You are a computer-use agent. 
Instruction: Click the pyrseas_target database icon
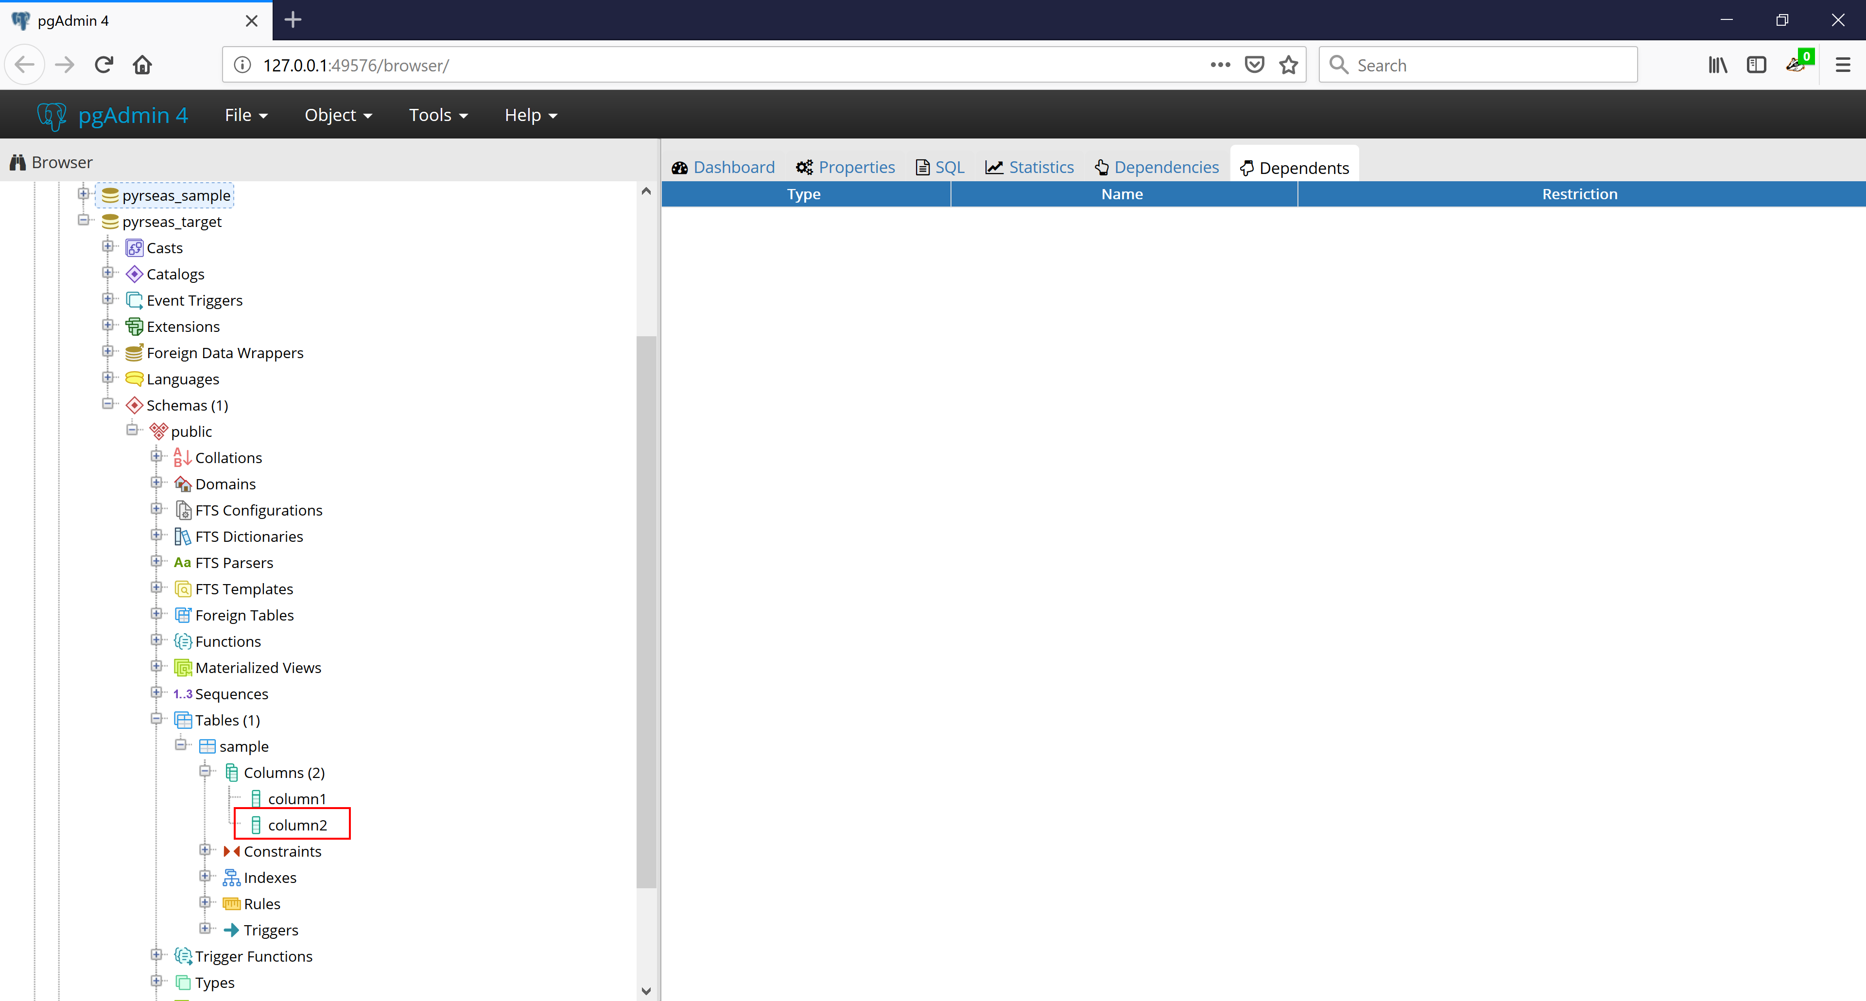[110, 222]
